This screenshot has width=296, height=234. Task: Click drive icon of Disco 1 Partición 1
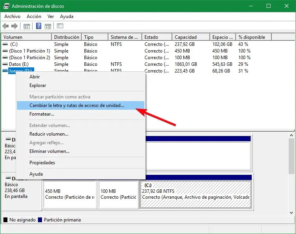pyautogui.click(x=5, y=51)
